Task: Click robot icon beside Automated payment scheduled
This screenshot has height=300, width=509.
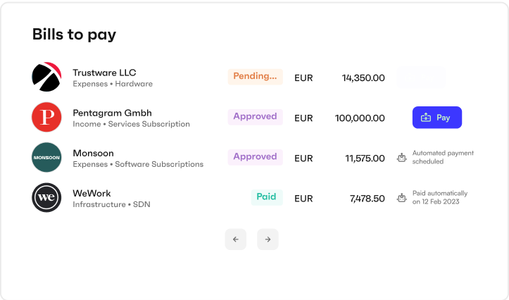Action: 402,158
